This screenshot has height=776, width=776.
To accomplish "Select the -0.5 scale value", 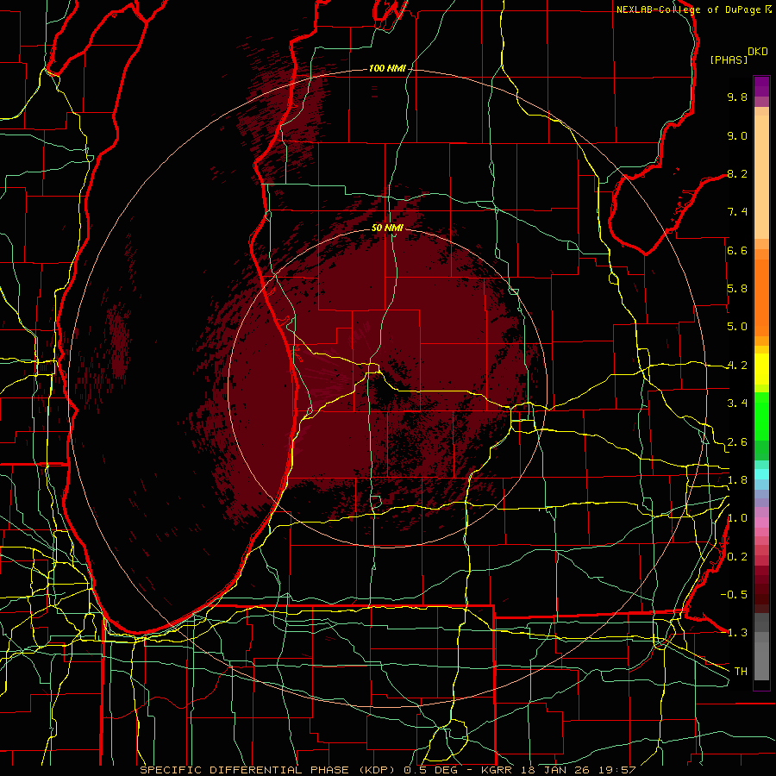I will 734,595.
